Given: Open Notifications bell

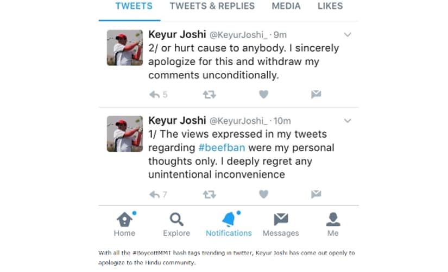Looking at the screenshot, I should point(229,225).
